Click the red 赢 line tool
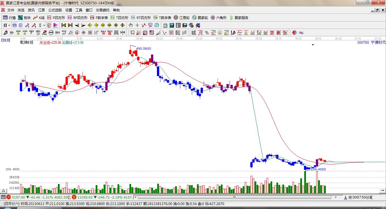386x209 pixels. tap(279, 33)
